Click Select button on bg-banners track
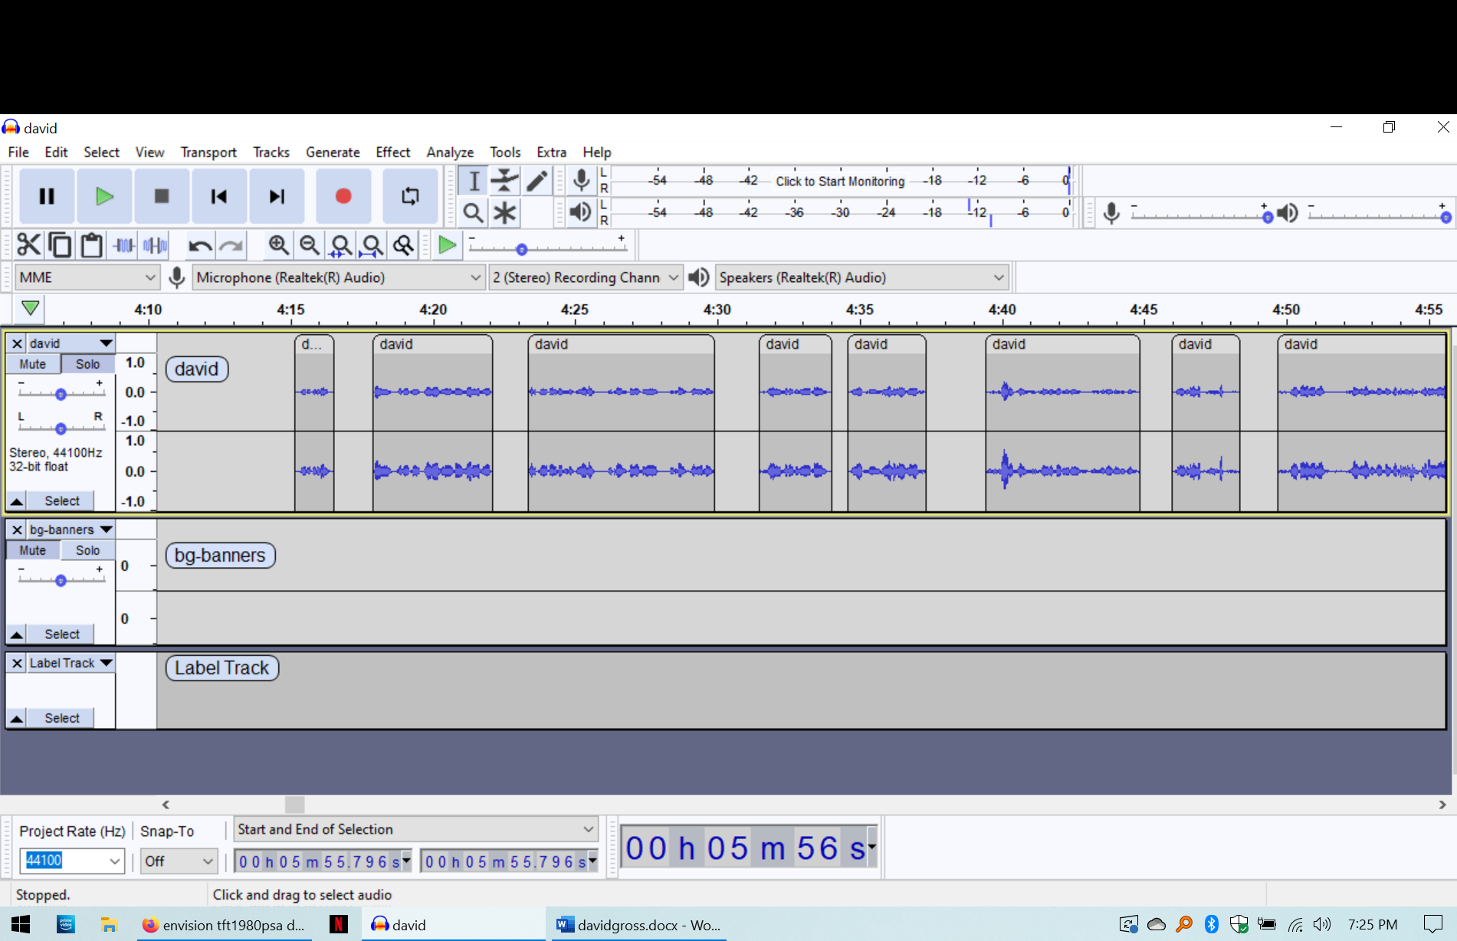1457x941 pixels. [61, 634]
